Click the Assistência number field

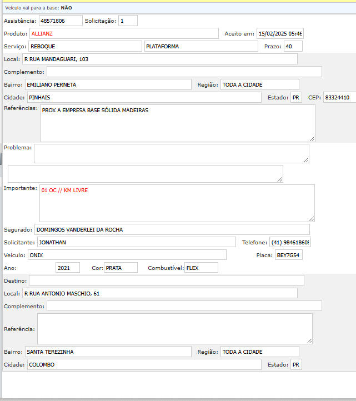[59, 21]
